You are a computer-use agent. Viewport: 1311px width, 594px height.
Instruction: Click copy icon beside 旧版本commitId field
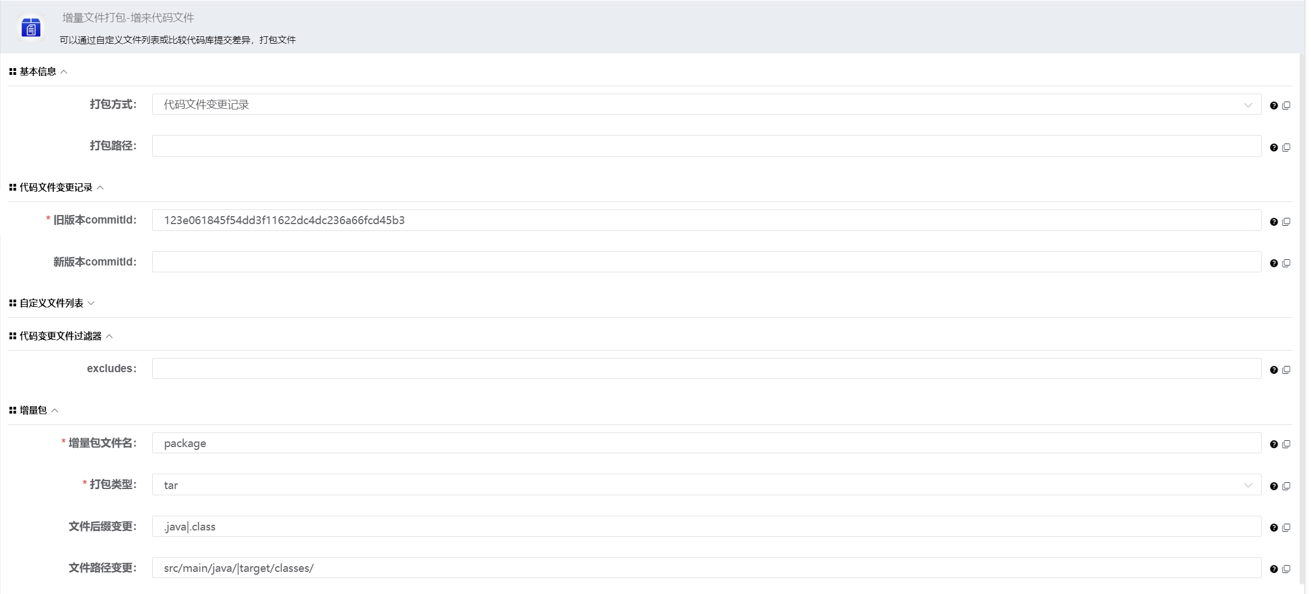point(1287,222)
